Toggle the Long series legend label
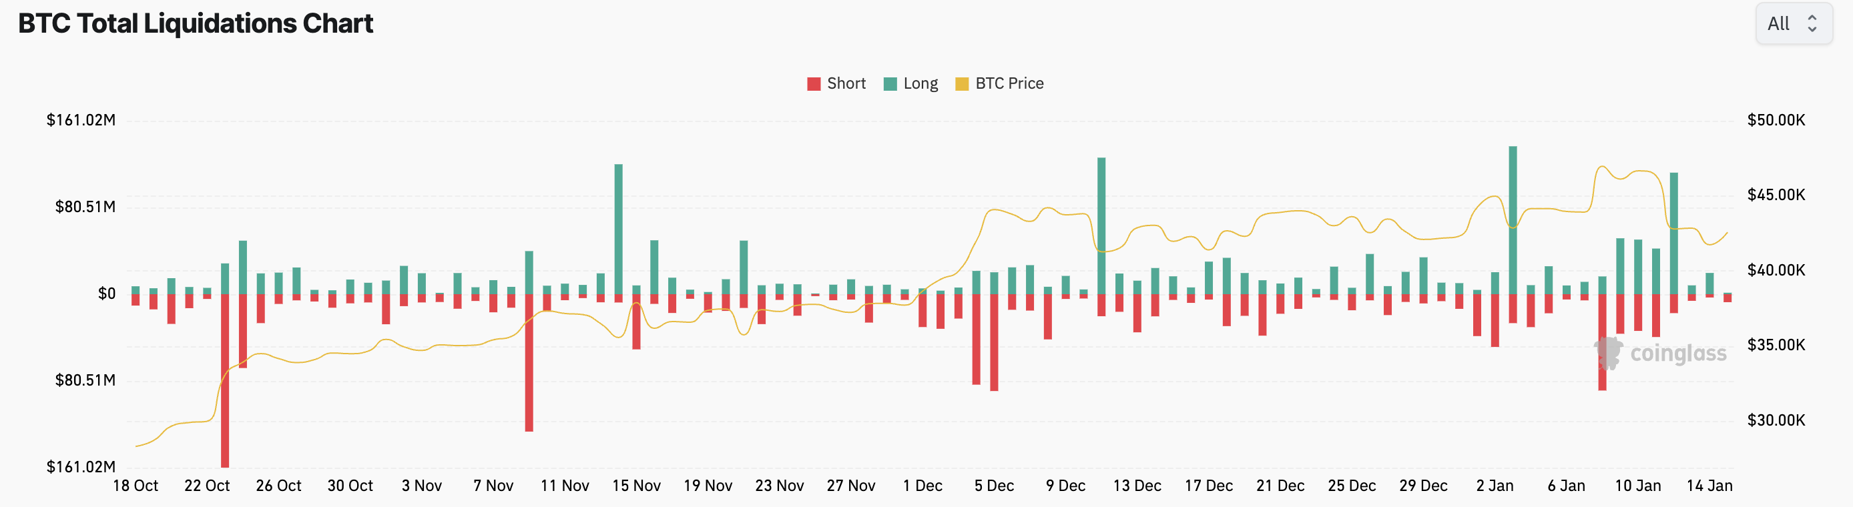The width and height of the screenshot is (1853, 507). (x=920, y=83)
